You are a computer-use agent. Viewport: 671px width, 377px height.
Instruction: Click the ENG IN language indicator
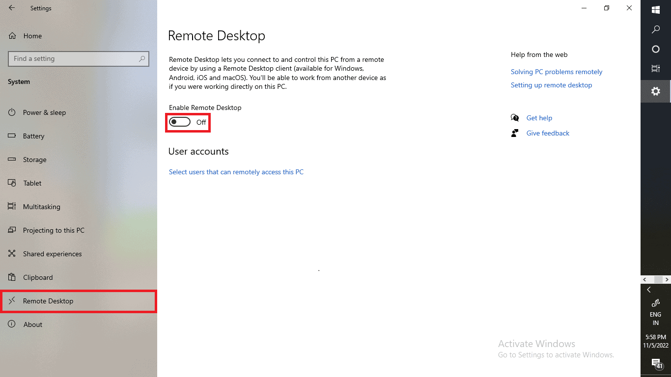pos(655,318)
